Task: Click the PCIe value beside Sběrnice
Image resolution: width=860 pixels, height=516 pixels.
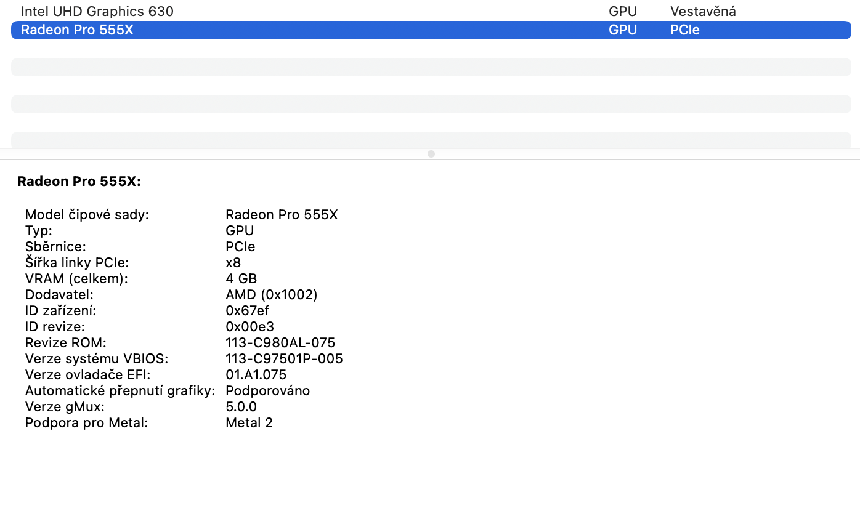Action: tap(241, 247)
